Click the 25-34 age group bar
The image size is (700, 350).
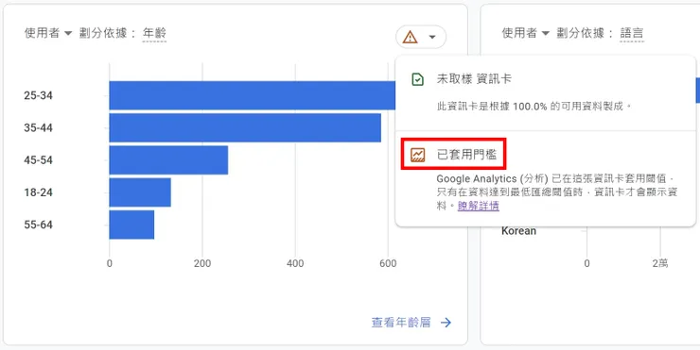click(x=253, y=95)
